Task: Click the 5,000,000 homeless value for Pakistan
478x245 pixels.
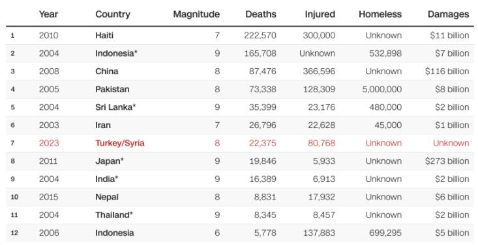Action: pos(381,90)
